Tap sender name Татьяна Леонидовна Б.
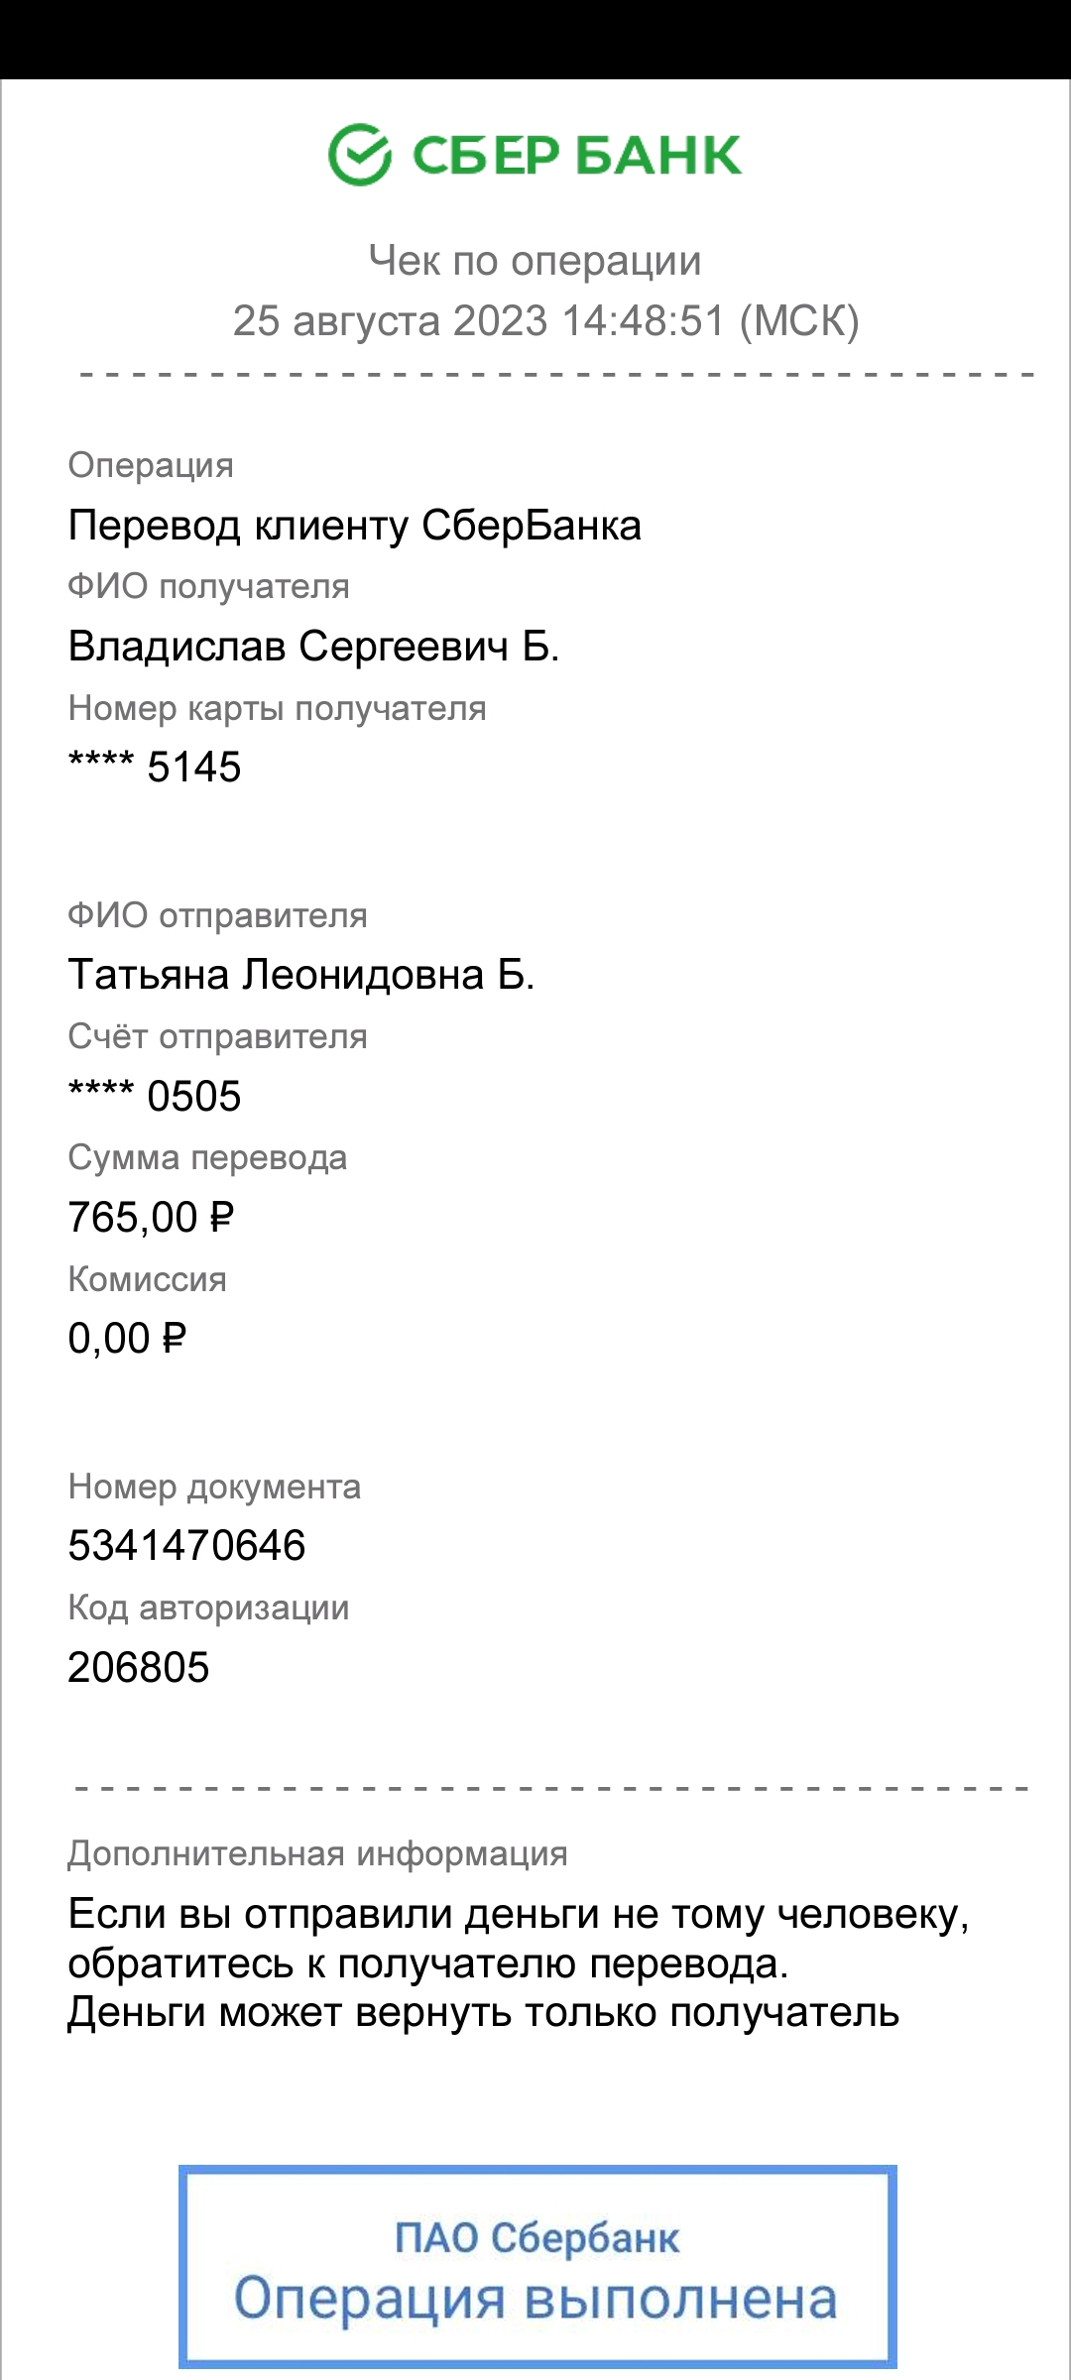The image size is (1071, 2380). (301, 975)
